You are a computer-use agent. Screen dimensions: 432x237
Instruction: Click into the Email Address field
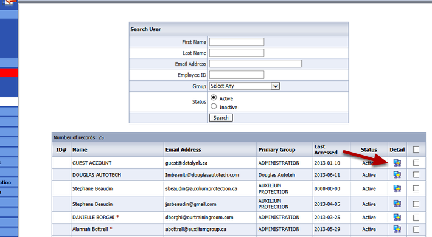click(256, 64)
